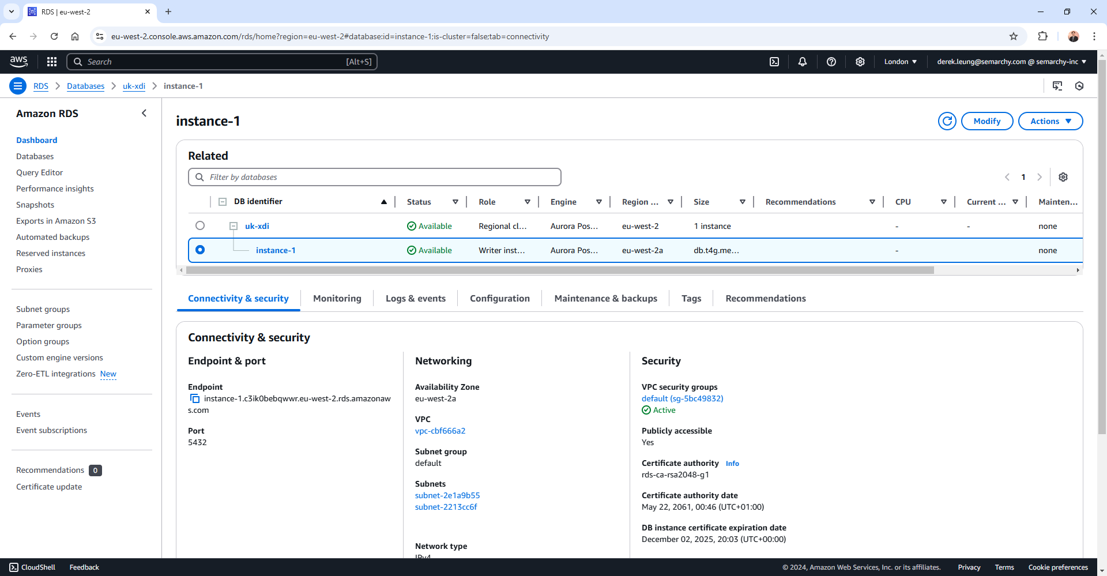The image size is (1107, 576).
Task: Open the Configuration tab
Action: (x=500, y=299)
